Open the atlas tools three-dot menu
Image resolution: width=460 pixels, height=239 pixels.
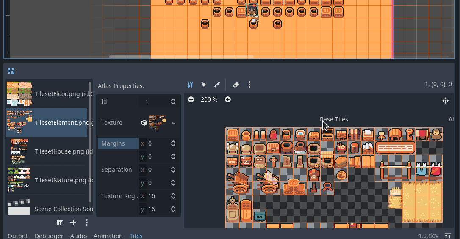click(x=249, y=85)
